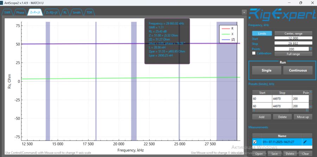Adjust the Points spinner arrows
Screen dimensions: 317x157
tap(311, 49)
